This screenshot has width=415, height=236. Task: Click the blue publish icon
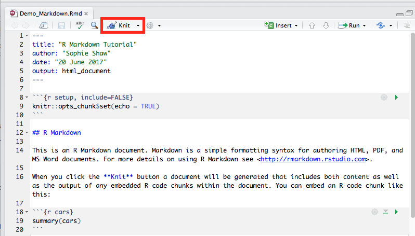click(381, 25)
